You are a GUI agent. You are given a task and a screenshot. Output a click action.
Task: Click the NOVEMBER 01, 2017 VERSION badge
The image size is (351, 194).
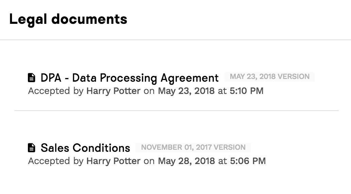tap(193, 147)
